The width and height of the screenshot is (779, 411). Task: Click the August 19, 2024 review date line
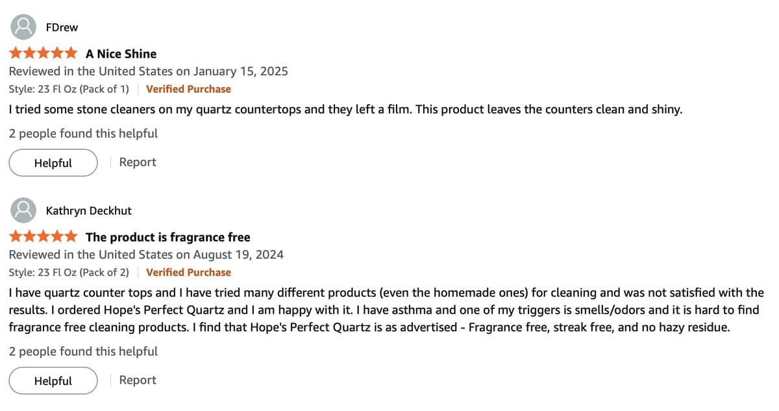coord(146,255)
